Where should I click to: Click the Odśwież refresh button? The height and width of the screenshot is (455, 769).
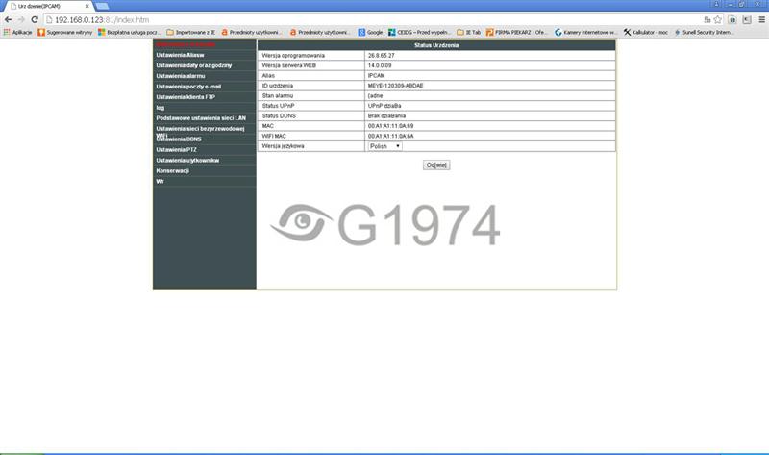coord(436,164)
